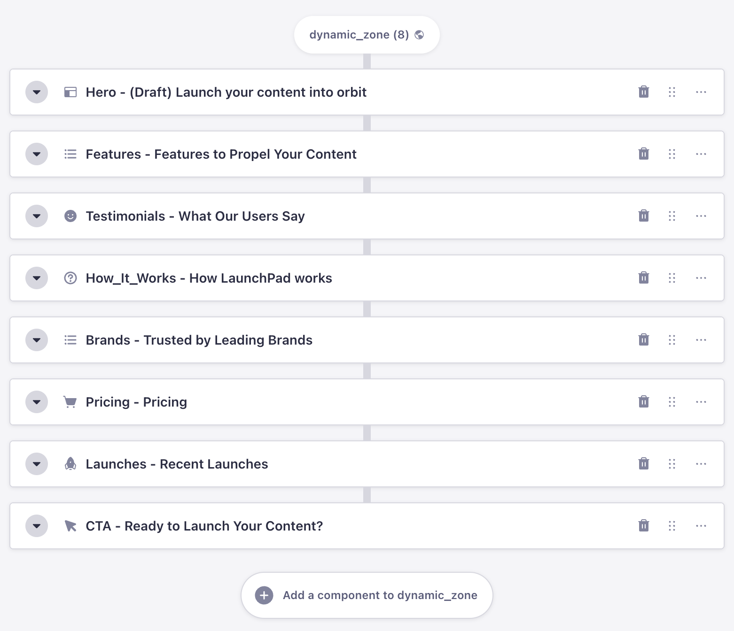Viewport: 734px width, 631px height.
Task: Click cursor icon on CTA component
Action: 70,526
